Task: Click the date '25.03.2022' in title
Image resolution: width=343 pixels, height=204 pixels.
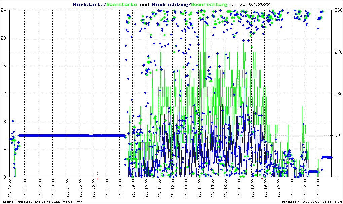Action: coord(255,4)
